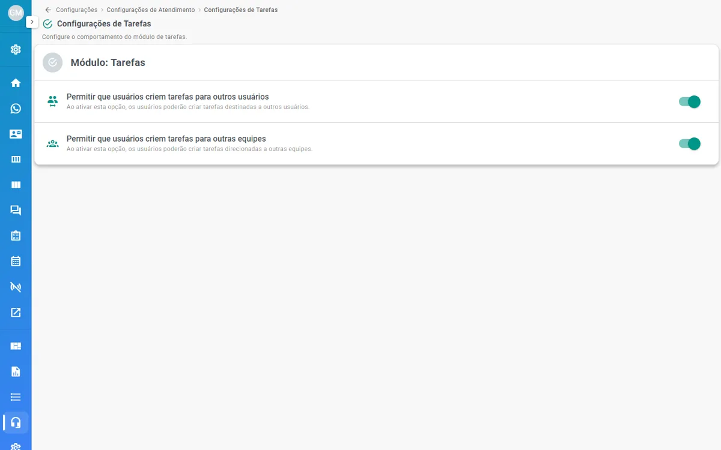This screenshot has height=450, width=721.
Task: Expand the sidebar with the arrow button
Action: coord(32,22)
